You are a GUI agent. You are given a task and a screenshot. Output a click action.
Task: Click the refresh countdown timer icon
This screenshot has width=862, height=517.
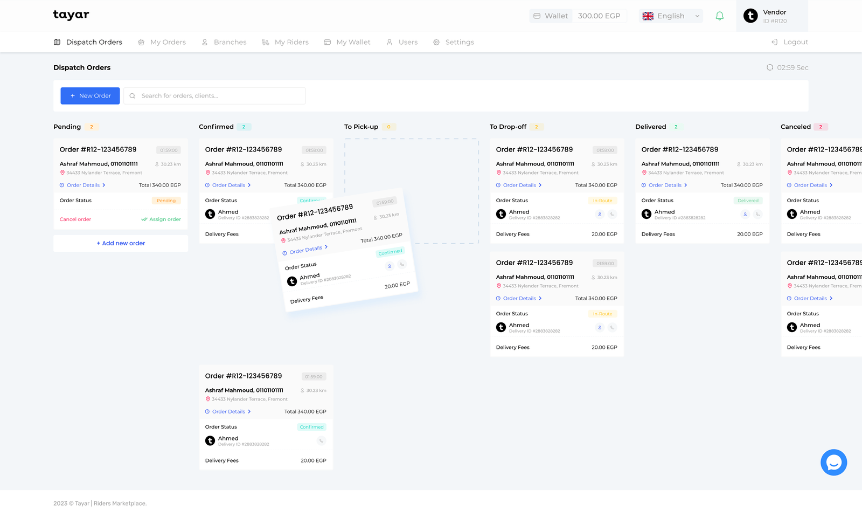[x=770, y=67]
